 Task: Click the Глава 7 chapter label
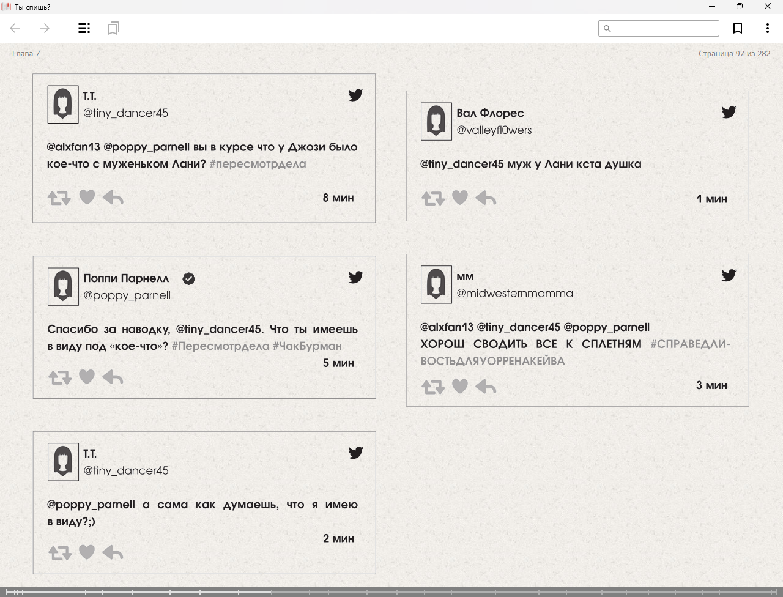(26, 53)
